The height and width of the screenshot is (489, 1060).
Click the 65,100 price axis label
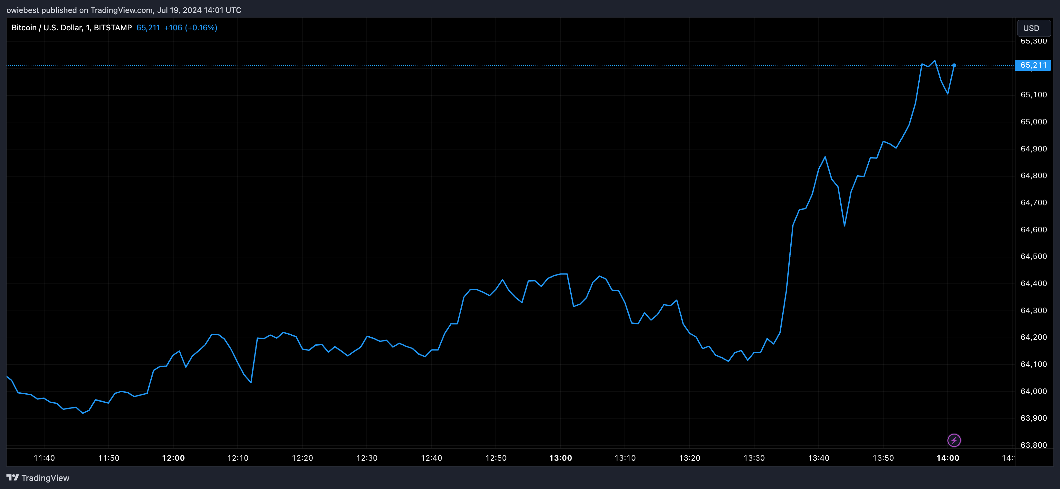[x=1034, y=94]
